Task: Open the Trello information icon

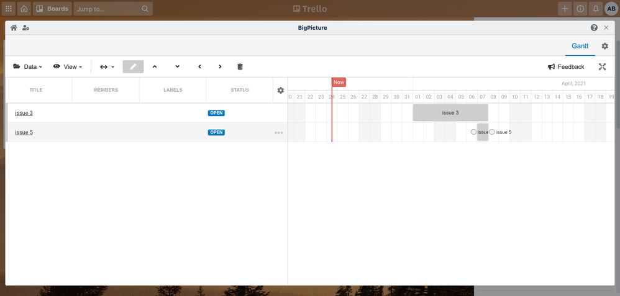Action: (580, 9)
